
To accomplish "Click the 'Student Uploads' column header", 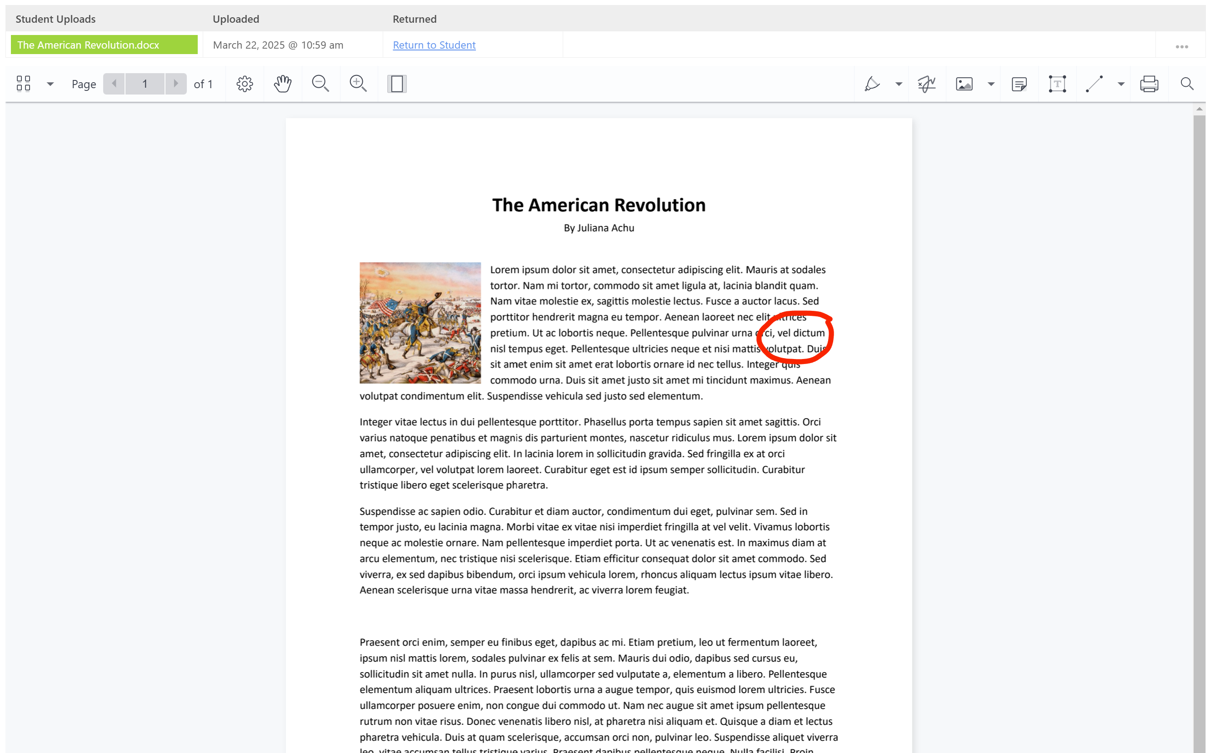I will (55, 19).
